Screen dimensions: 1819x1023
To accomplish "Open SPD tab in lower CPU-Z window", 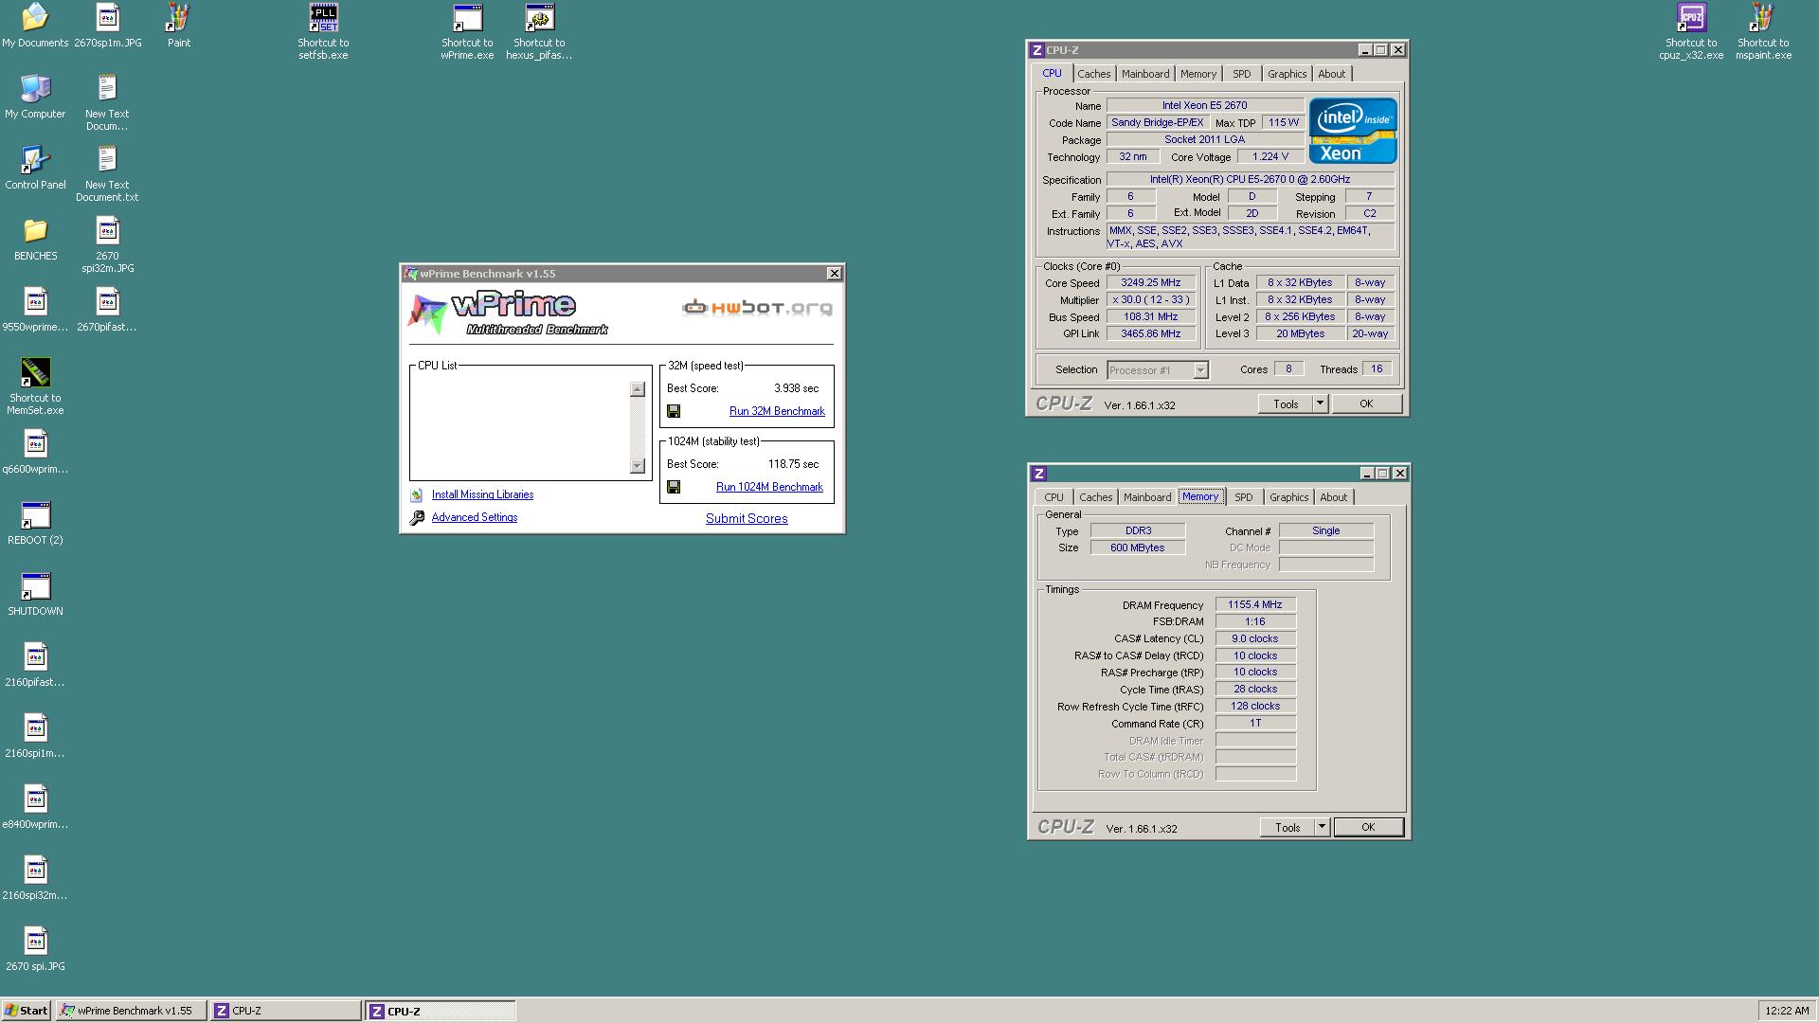I will pyautogui.click(x=1244, y=497).
